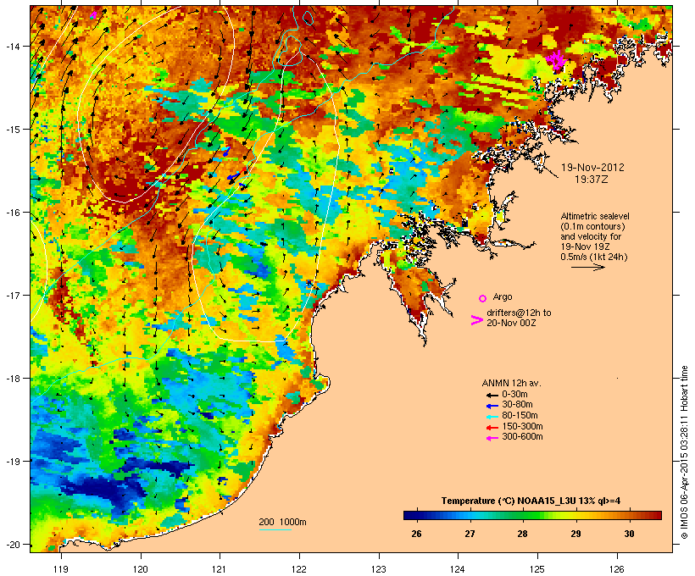Image resolution: width=695 pixels, height=576 pixels.
Task: Click the latitude label '-14'
Action: pyautogui.click(x=12, y=46)
